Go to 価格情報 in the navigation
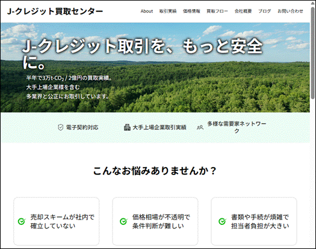316x249 pixels. pyautogui.click(x=191, y=11)
